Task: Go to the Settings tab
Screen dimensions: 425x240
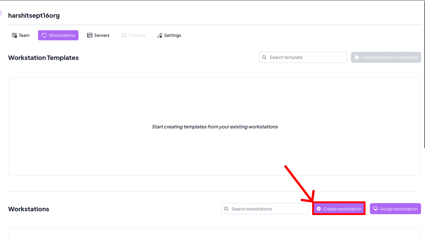Action: pos(172,35)
